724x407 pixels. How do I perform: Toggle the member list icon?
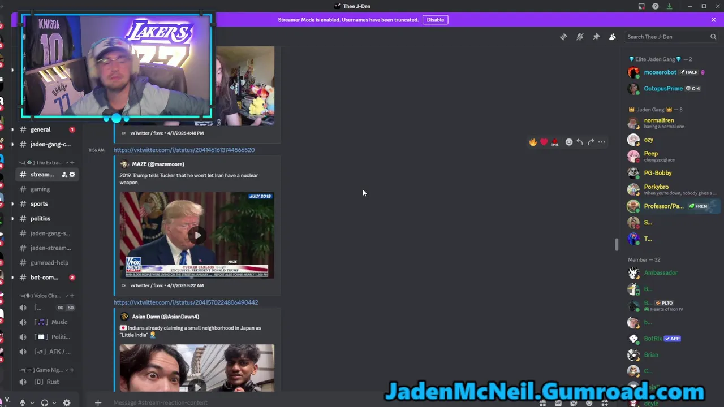[x=612, y=37]
